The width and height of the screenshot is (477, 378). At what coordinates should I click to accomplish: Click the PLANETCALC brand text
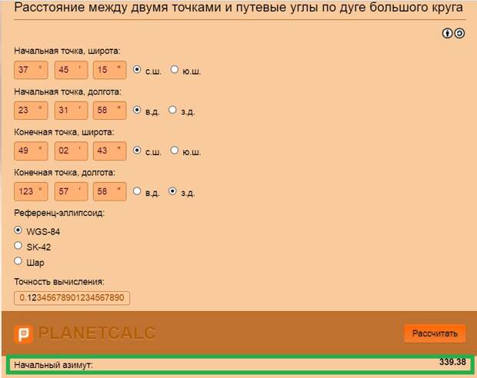[97, 333]
